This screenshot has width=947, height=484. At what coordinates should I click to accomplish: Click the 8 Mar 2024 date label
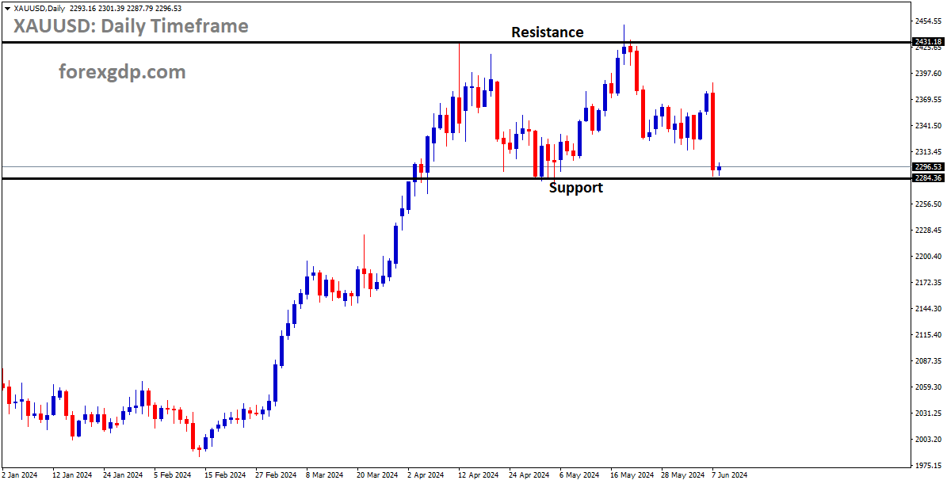(x=325, y=475)
